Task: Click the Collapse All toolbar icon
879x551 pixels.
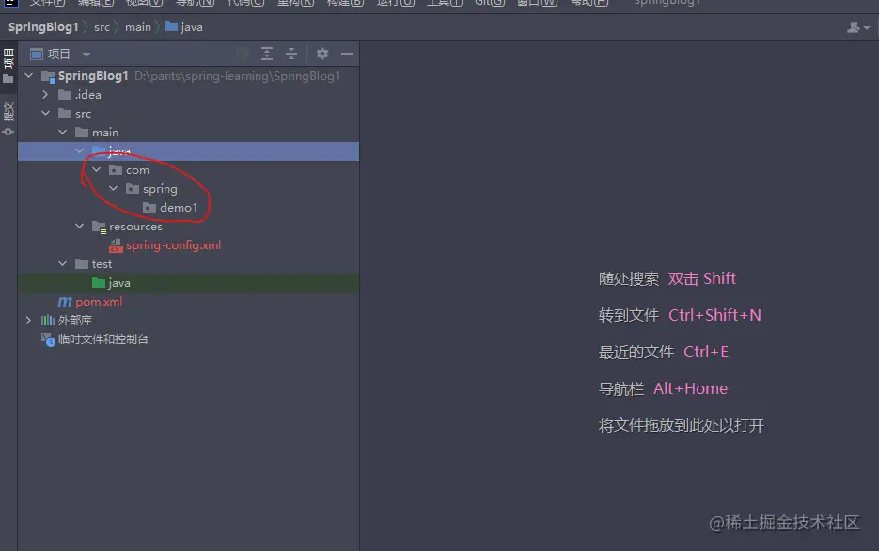Action: [291, 54]
